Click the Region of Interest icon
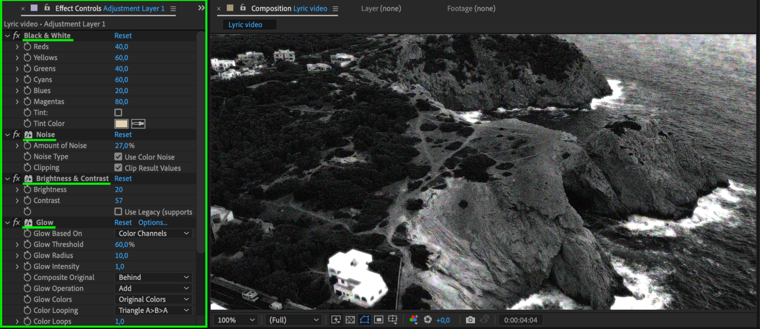 378,320
